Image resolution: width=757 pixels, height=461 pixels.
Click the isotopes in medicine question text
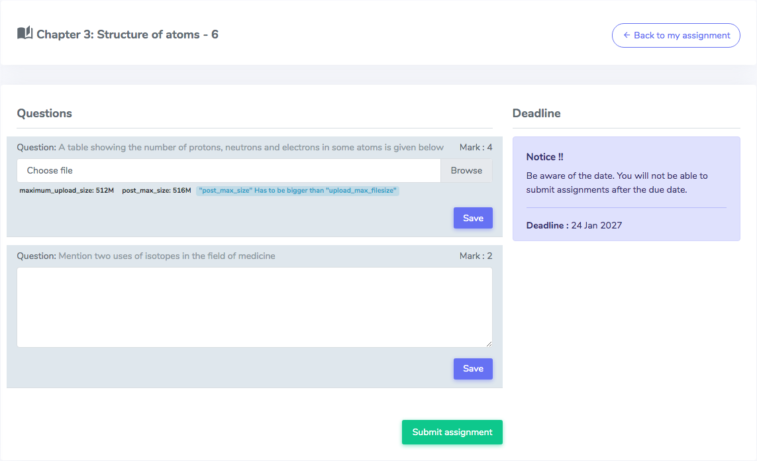click(x=166, y=256)
